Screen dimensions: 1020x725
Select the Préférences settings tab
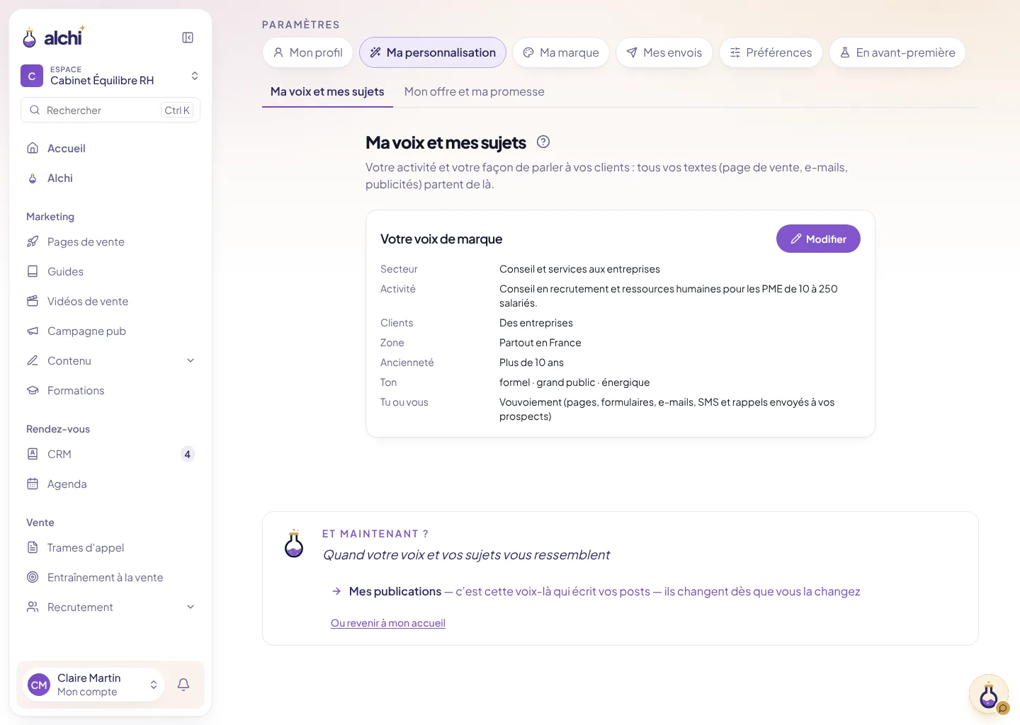(771, 52)
